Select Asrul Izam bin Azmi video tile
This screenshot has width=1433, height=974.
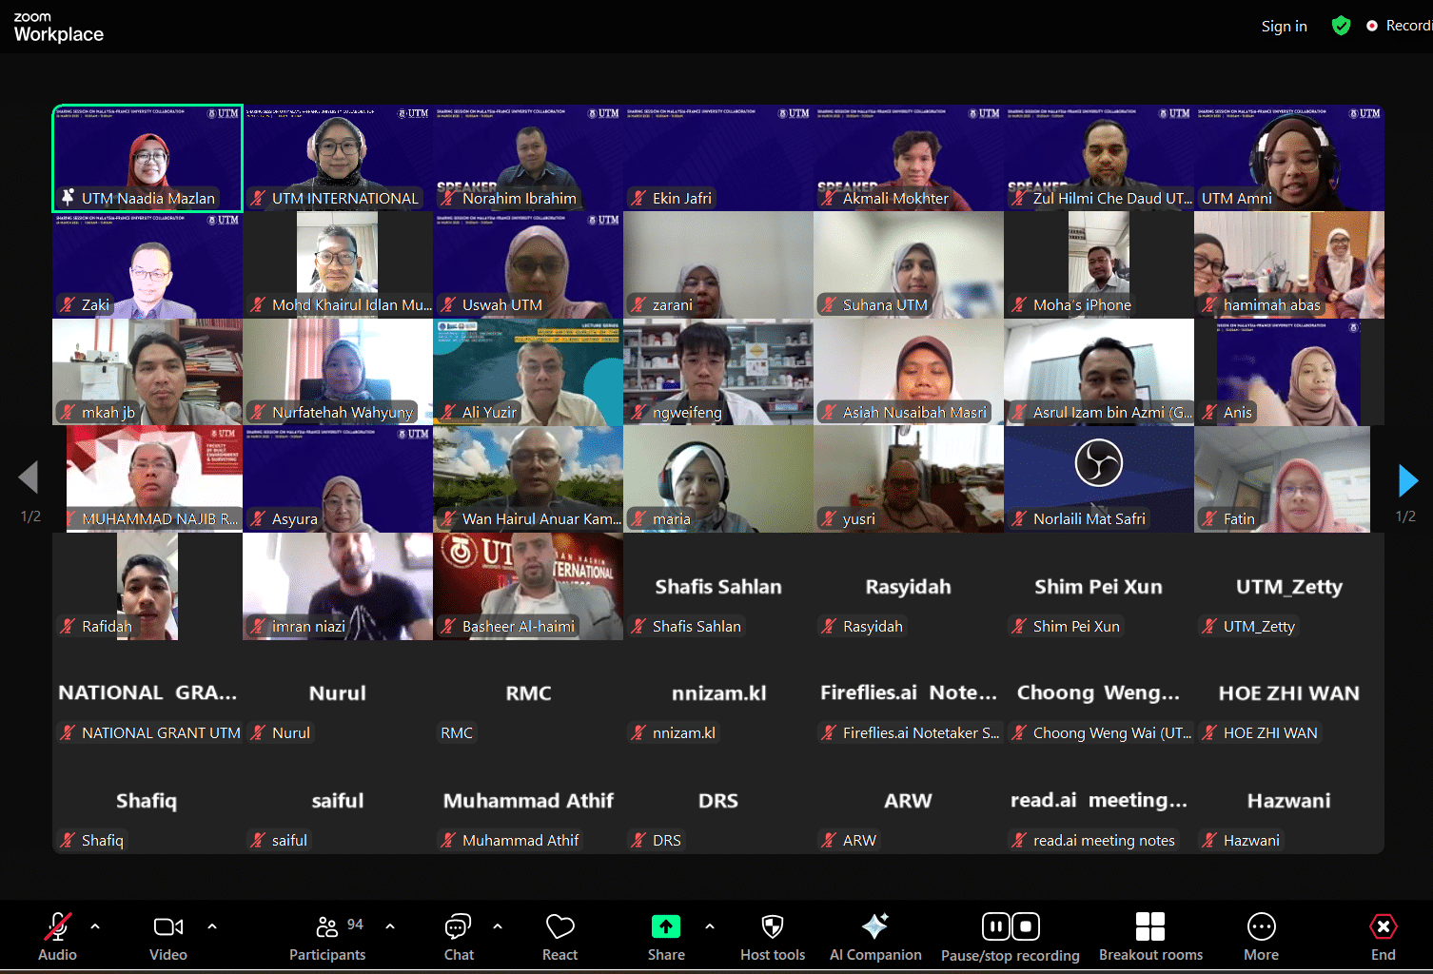[1099, 372]
